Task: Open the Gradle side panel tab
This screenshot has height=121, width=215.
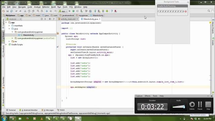Action: coord(213,41)
